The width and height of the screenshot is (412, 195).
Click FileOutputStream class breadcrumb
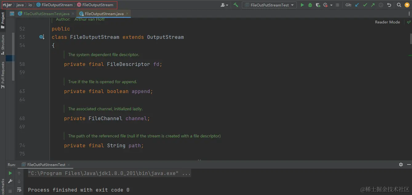[x=54, y=5]
